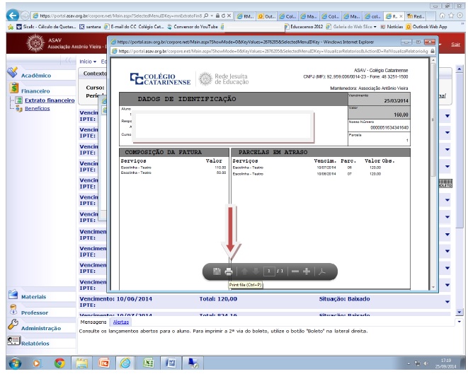
Task: Click the browser Back arrow button
Action: coord(13,15)
